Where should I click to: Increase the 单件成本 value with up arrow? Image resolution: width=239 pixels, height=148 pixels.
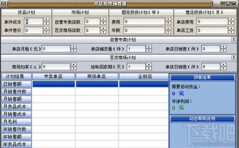coord(47,20)
